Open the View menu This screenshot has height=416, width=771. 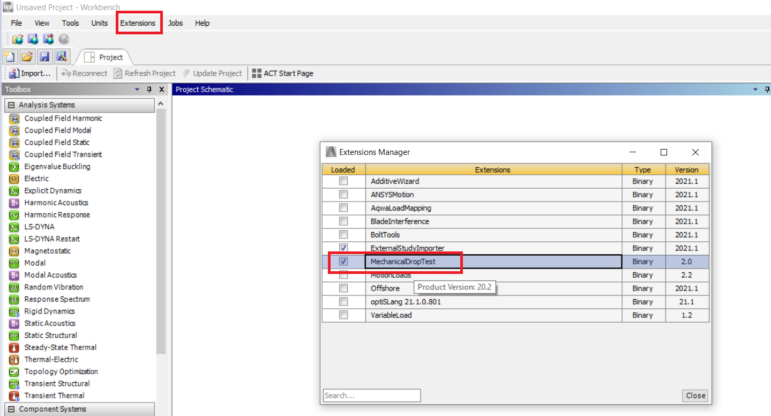point(42,23)
